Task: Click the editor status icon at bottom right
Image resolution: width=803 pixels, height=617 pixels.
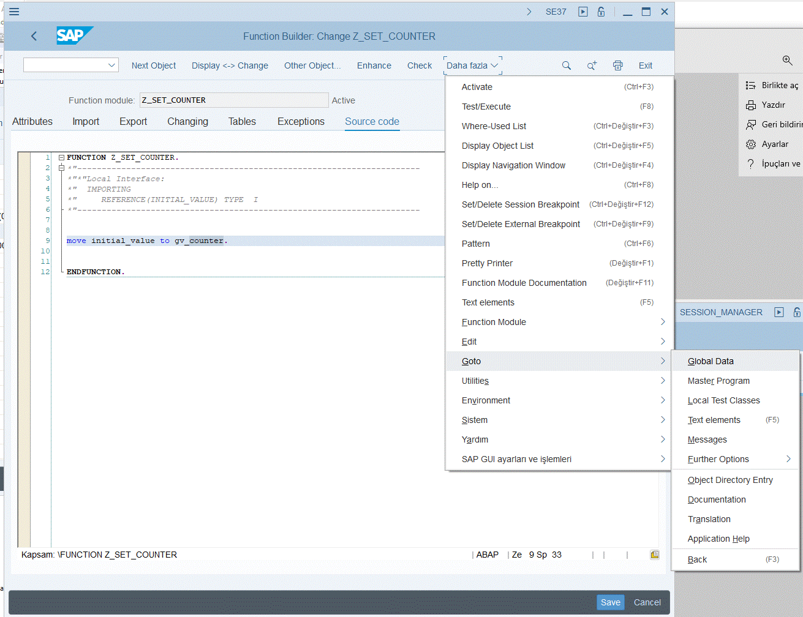Action: click(x=655, y=555)
